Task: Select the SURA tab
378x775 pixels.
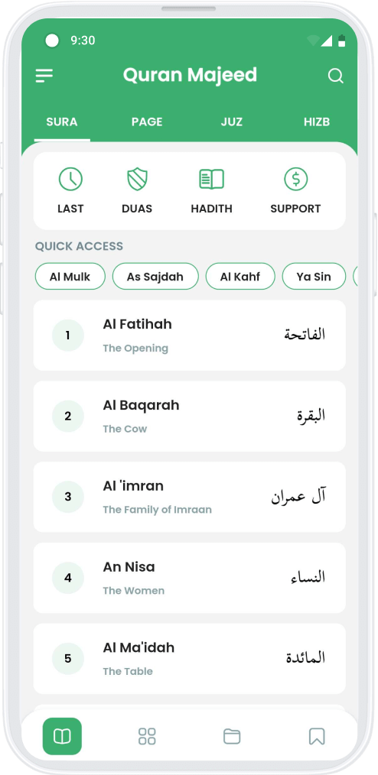Action: pyautogui.click(x=62, y=122)
